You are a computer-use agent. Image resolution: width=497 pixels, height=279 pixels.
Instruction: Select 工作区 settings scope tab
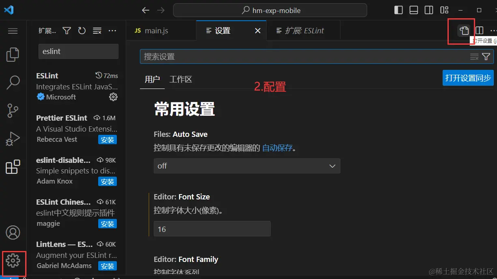coord(181,79)
